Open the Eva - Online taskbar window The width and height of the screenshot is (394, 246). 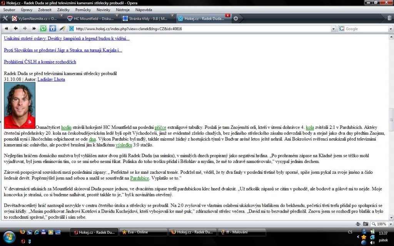(x=142, y=232)
